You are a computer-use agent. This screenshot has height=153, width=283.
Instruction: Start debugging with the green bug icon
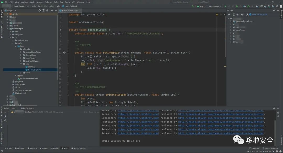pyautogui.click(x=237, y=6)
